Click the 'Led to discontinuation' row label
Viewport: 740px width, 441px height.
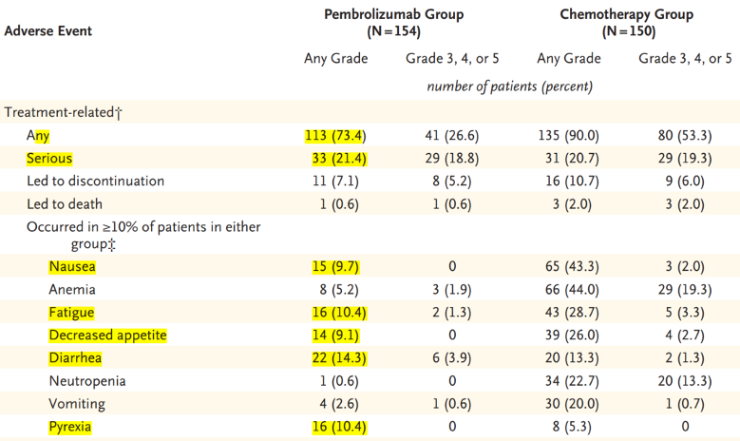pos(95,181)
